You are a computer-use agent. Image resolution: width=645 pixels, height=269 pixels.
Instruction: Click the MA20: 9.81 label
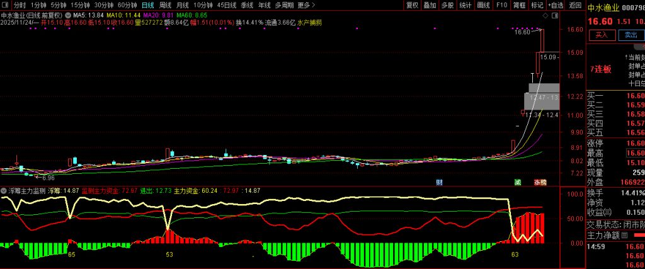point(157,15)
